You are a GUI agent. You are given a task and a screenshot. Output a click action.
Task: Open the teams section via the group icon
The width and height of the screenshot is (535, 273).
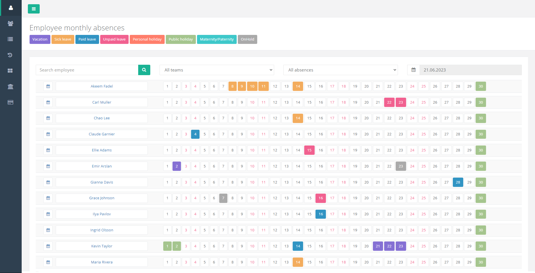pos(11,23)
